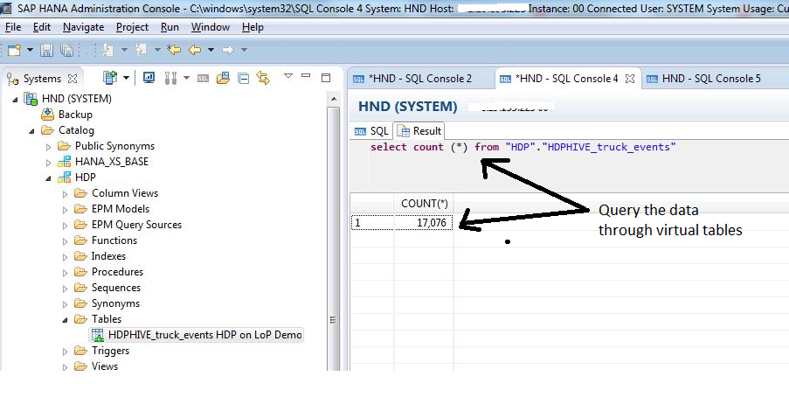Screen dimensions: 789x397
Task: Click the Last Edit Location arrow icon
Action: pyautogui.click(x=174, y=49)
